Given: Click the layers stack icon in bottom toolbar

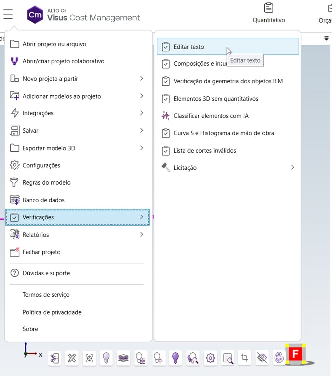Looking at the screenshot, I should (123, 358).
